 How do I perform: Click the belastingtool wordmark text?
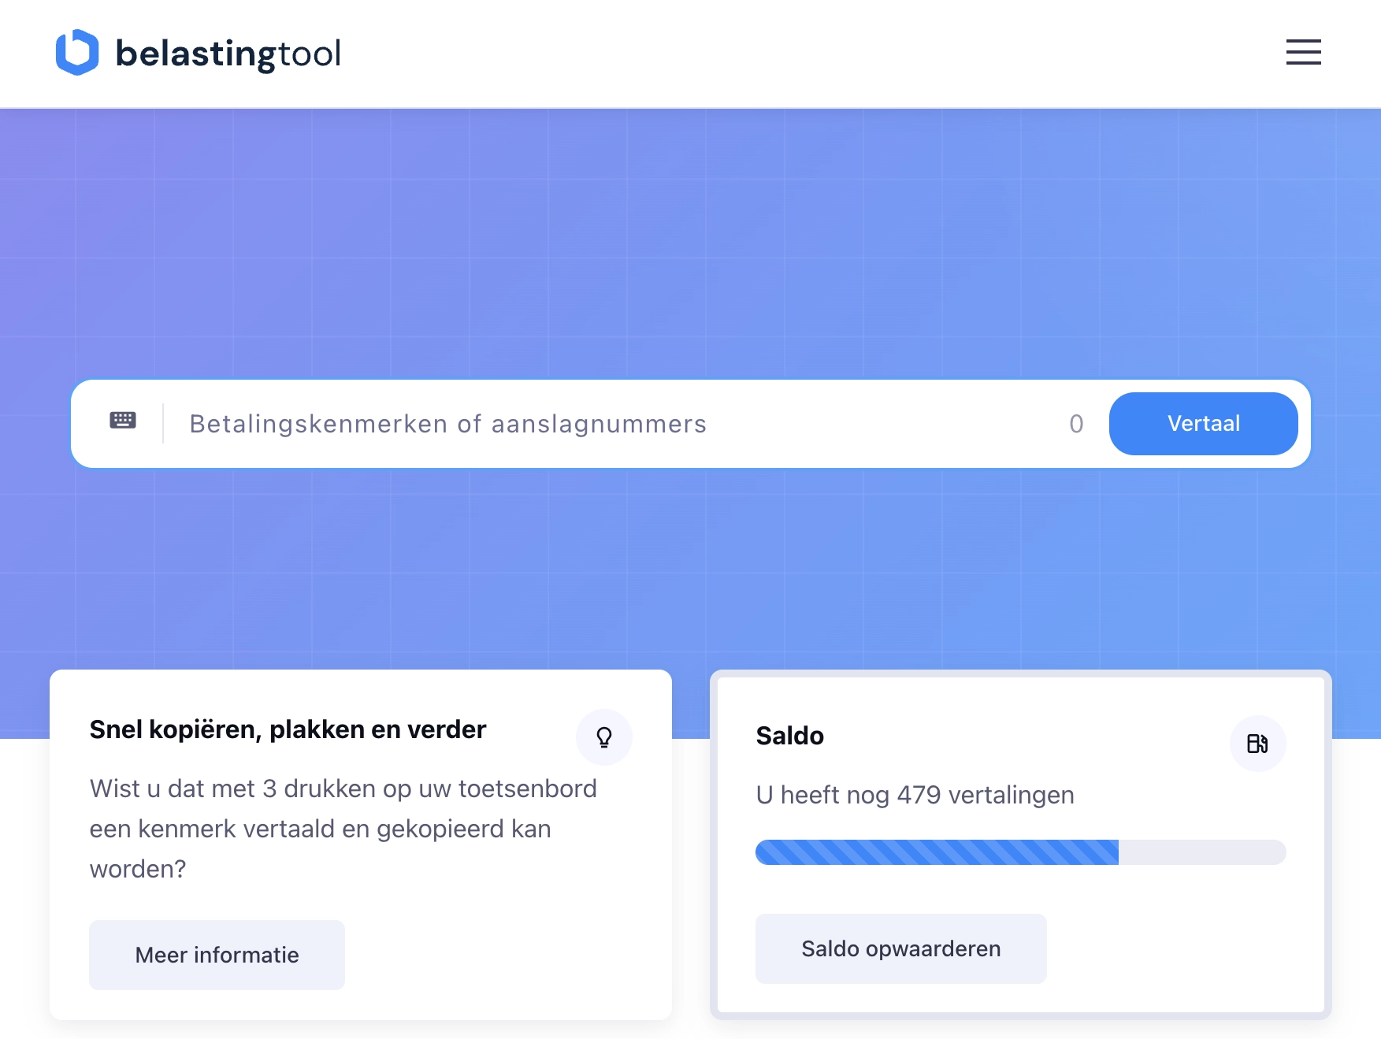pyautogui.click(x=228, y=54)
